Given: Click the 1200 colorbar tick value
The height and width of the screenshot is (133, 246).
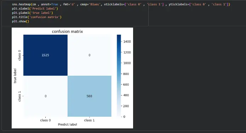Looking at the screenshot, I should tap(127, 52).
